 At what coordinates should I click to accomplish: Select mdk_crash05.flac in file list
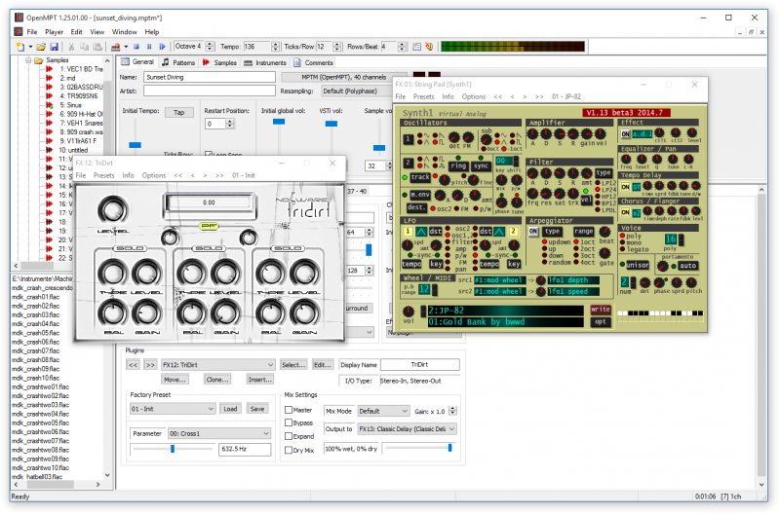[x=36, y=333]
